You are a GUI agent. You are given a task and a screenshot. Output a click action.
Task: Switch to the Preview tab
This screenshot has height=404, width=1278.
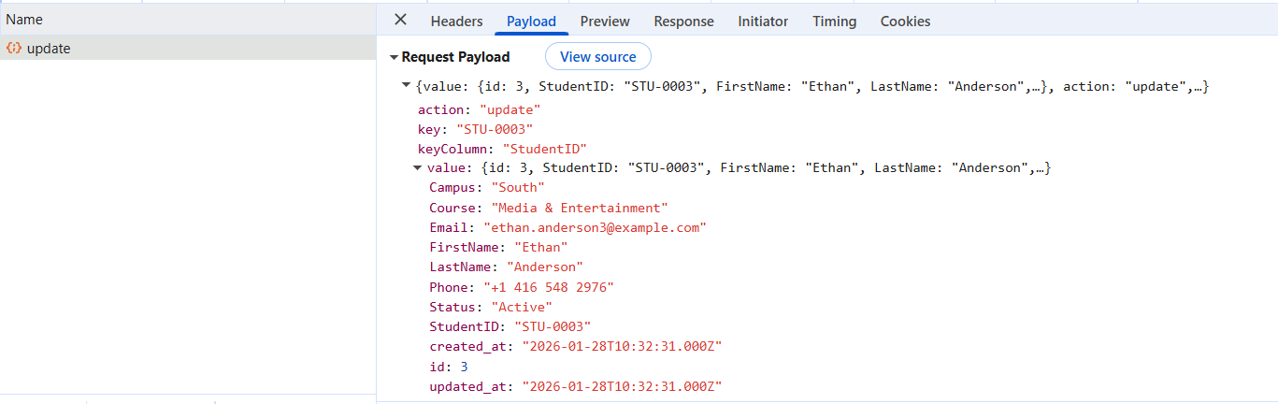click(x=605, y=21)
